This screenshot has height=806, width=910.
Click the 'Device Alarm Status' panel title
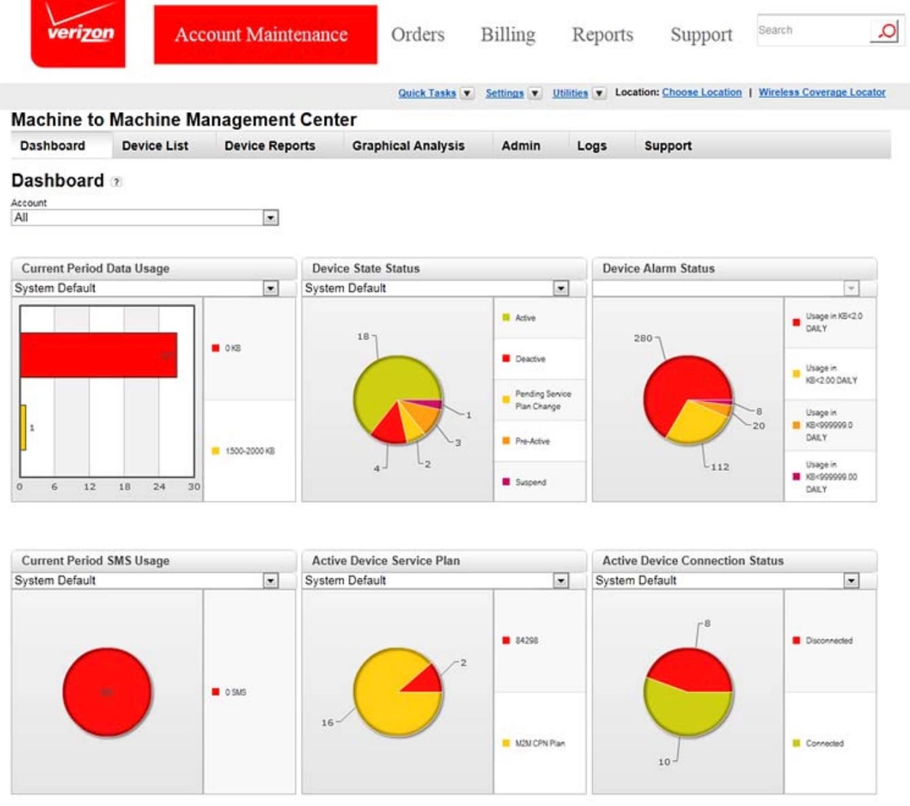pos(658,268)
